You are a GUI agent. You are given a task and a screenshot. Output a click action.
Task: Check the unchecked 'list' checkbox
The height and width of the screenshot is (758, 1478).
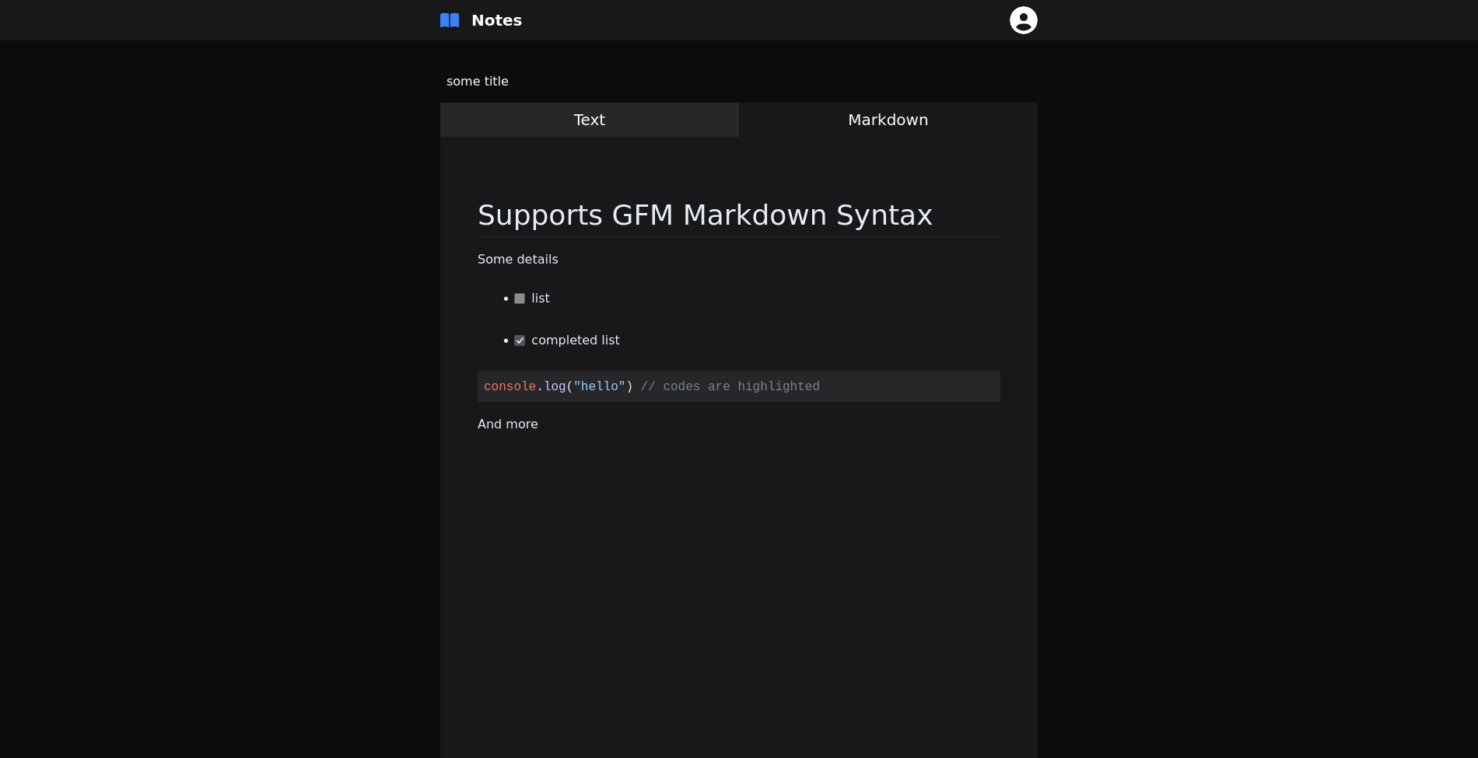coord(519,298)
